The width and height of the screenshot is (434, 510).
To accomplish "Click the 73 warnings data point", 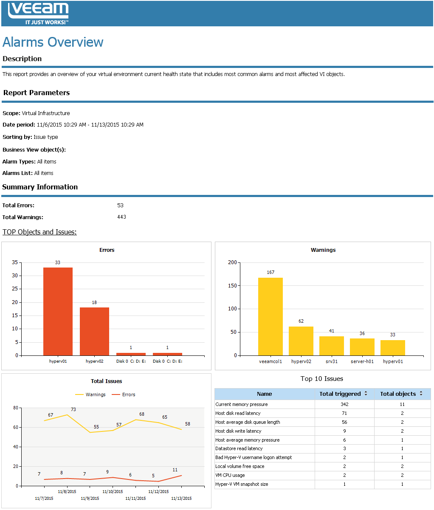I will 67,414.
